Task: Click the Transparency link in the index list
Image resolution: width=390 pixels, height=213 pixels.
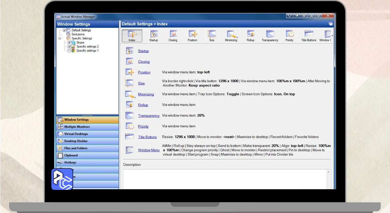Action: [149, 116]
